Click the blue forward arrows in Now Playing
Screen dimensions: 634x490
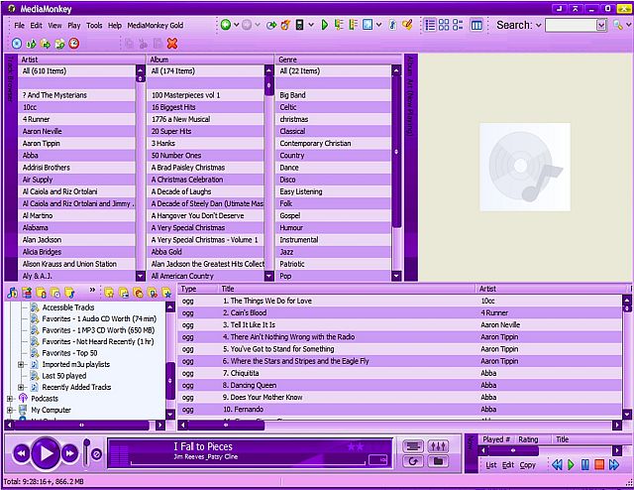click(x=614, y=464)
